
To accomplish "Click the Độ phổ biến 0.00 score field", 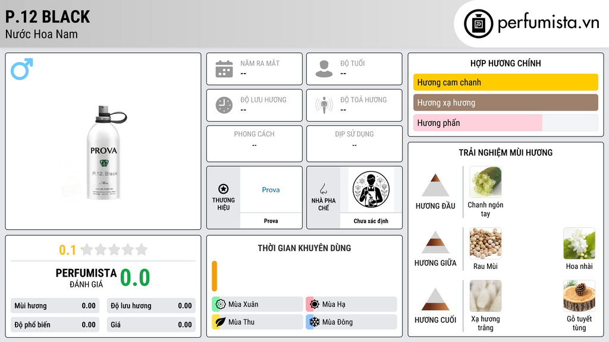I will pyautogui.click(x=55, y=325).
